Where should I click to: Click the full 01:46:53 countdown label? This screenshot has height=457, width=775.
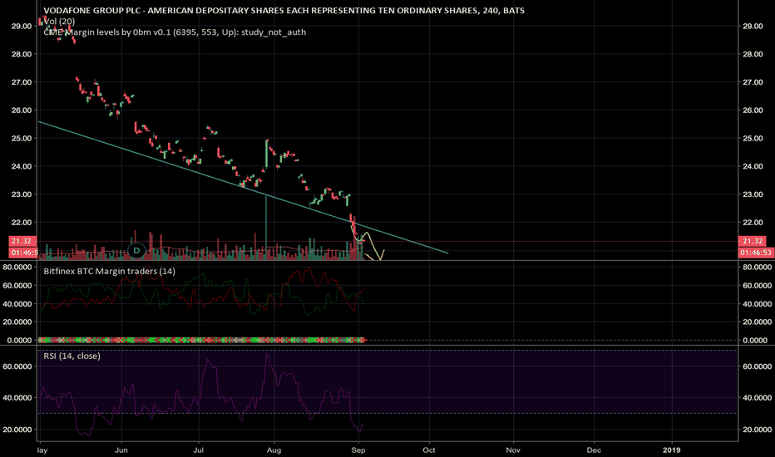click(756, 253)
